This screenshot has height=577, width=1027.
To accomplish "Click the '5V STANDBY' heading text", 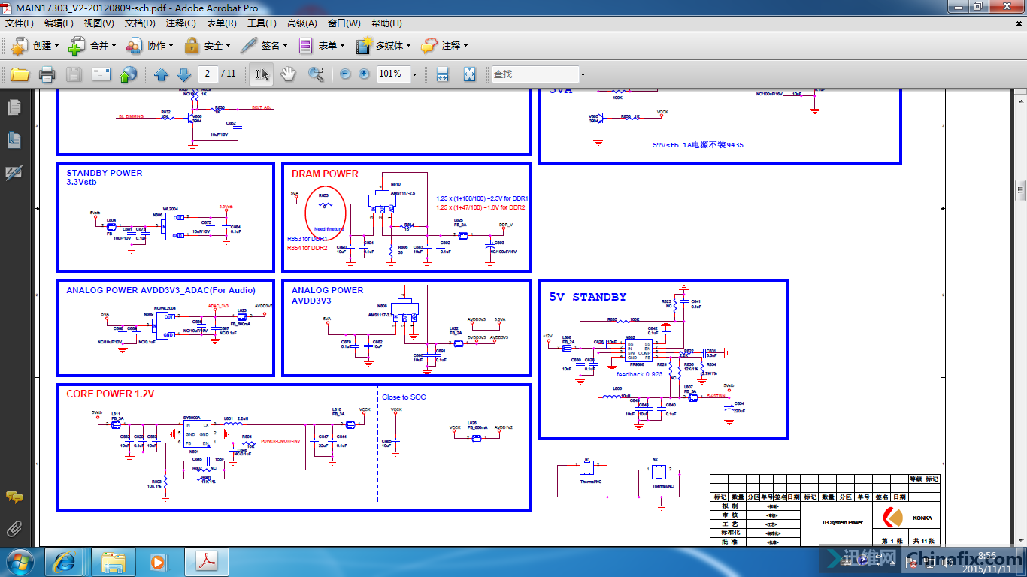I will coord(587,297).
